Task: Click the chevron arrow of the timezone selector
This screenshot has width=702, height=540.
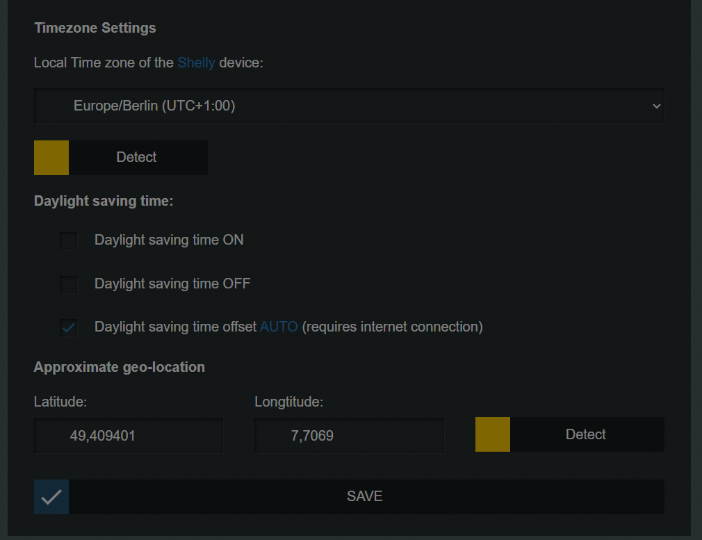Action: coord(656,106)
